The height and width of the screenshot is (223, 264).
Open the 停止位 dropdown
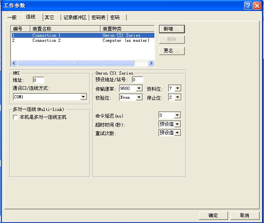178,98
